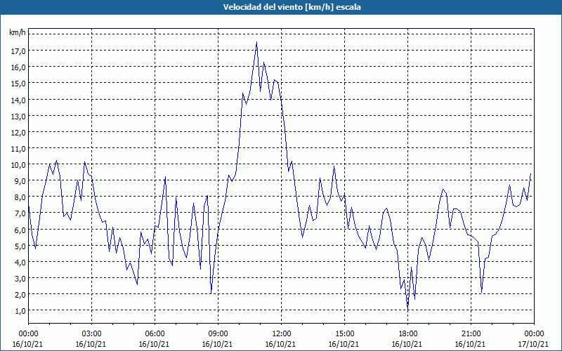Click the 16,0 y-axis label
The width and height of the screenshot is (562, 351).
[x=18, y=67]
